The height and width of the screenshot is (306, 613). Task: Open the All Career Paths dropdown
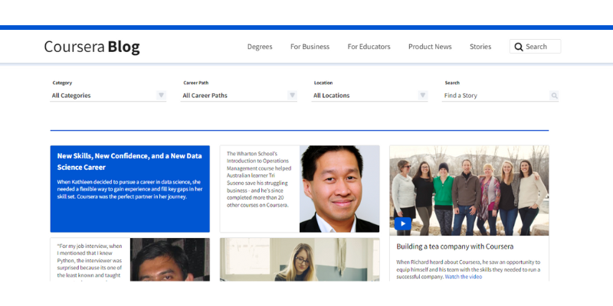(x=238, y=96)
